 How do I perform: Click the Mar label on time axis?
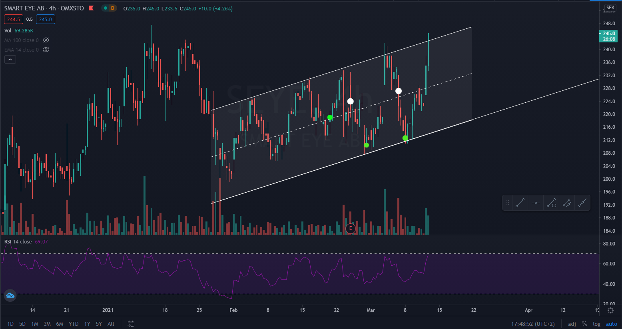pyautogui.click(x=371, y=310)
